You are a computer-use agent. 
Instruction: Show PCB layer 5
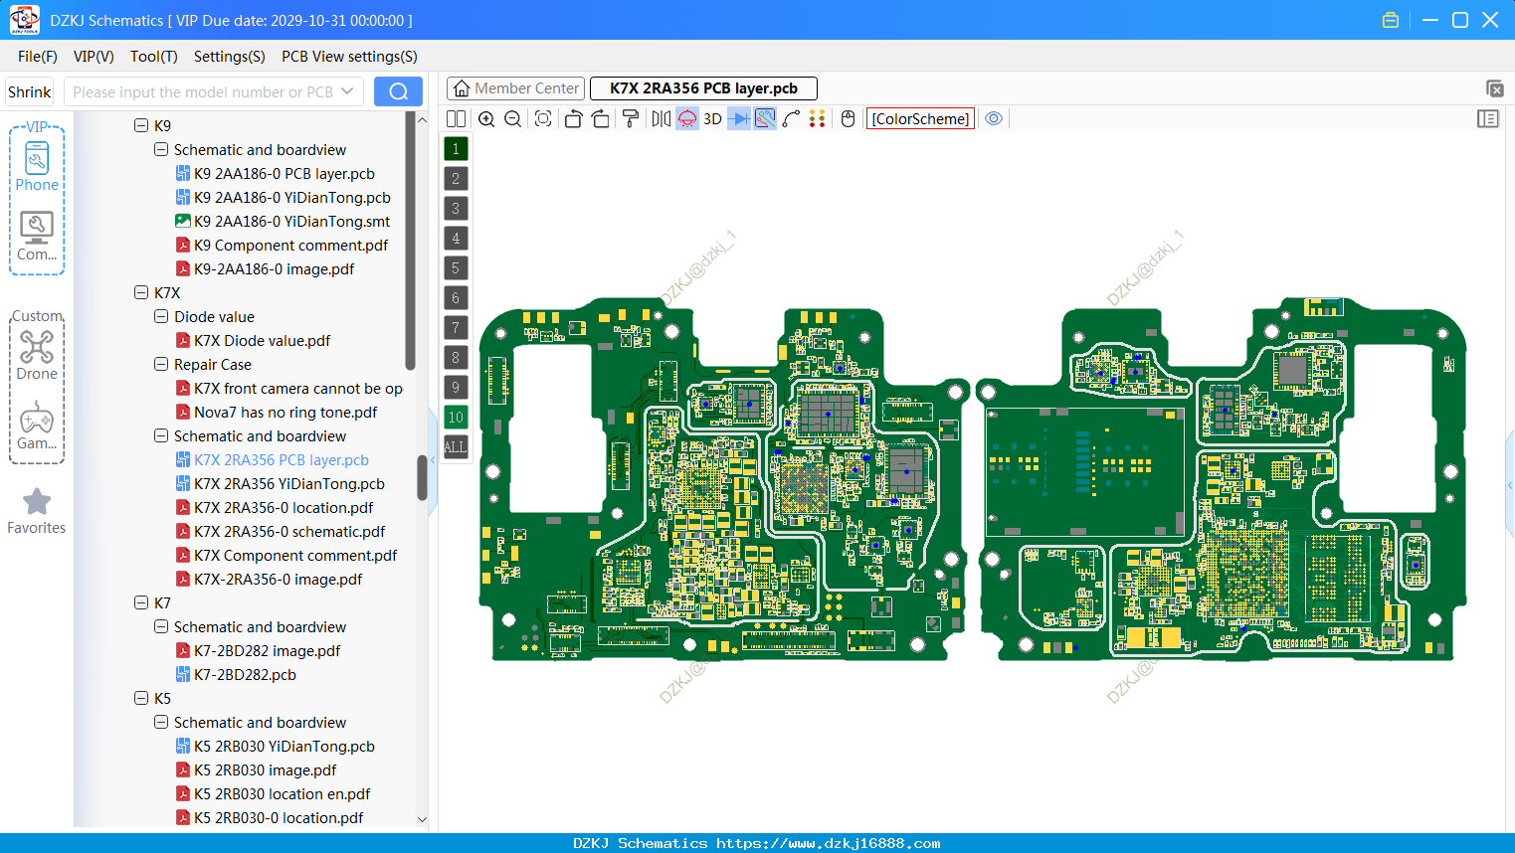456,268
